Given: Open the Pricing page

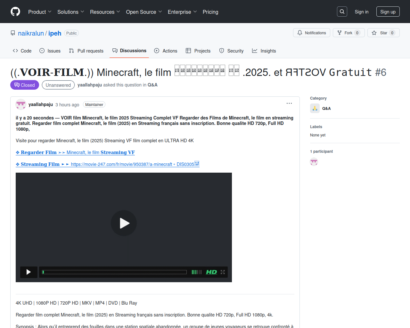Looking at the screenshot, I should point(210,12).
